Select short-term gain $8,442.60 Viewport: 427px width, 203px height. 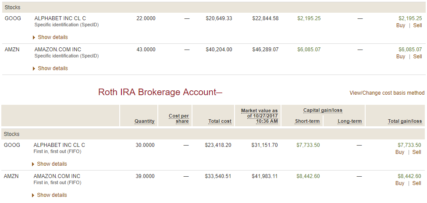[308, 176]
